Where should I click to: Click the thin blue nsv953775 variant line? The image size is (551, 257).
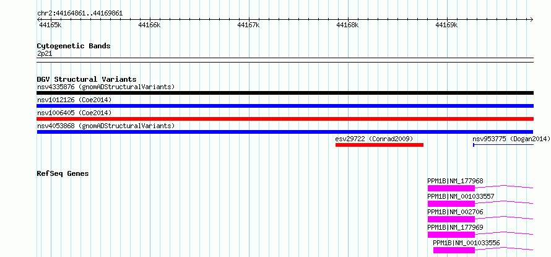tap(503, 145)
